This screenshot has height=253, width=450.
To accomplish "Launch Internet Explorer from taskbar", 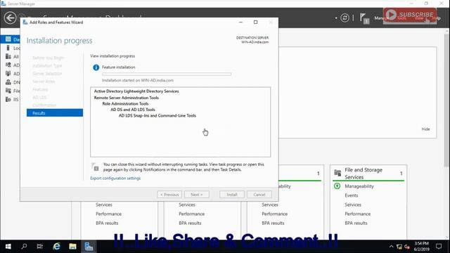I will pyautogui.click(x=56, y=247).
